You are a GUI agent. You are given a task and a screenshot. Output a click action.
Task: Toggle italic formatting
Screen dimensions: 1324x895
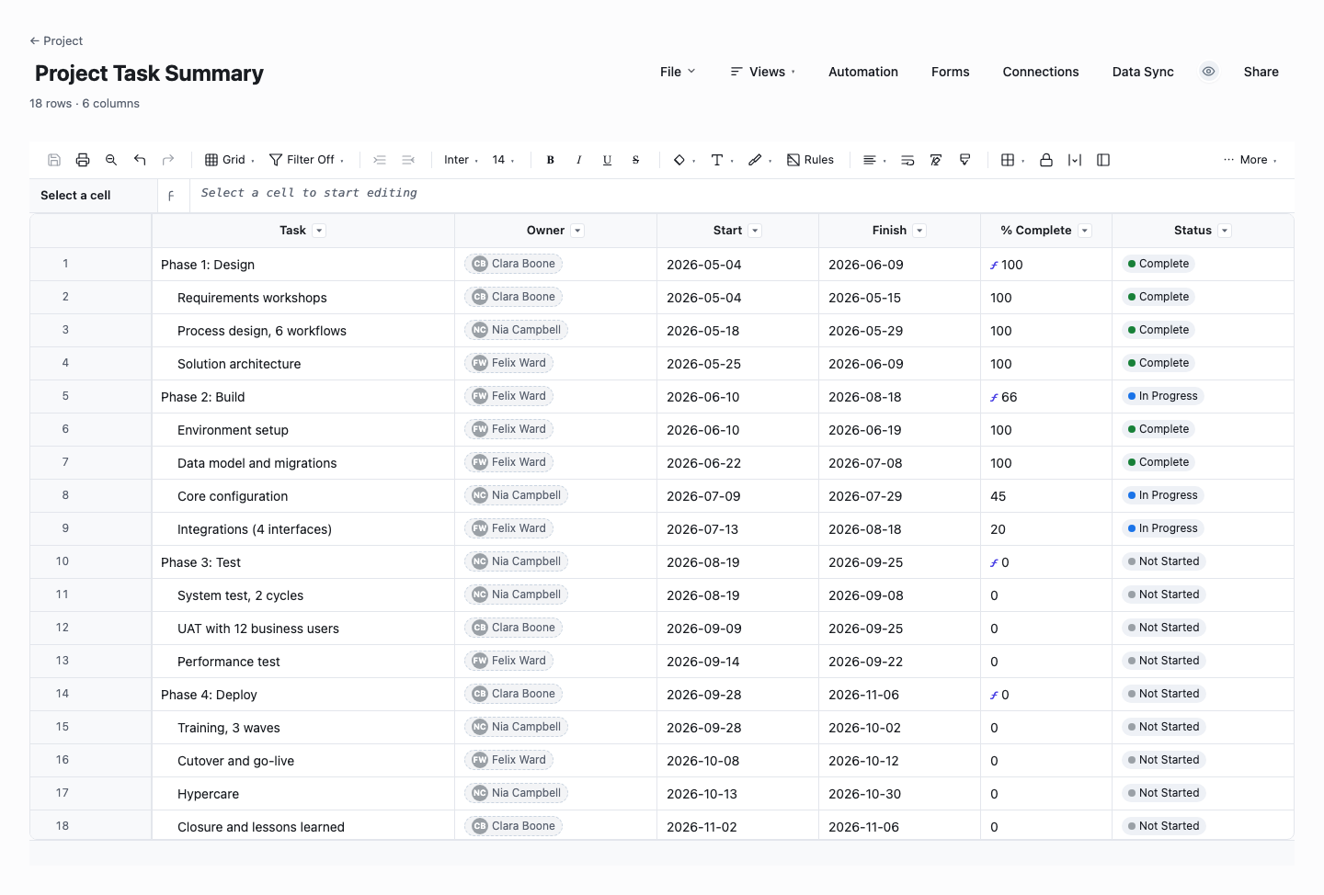click(x=579, y=160)
